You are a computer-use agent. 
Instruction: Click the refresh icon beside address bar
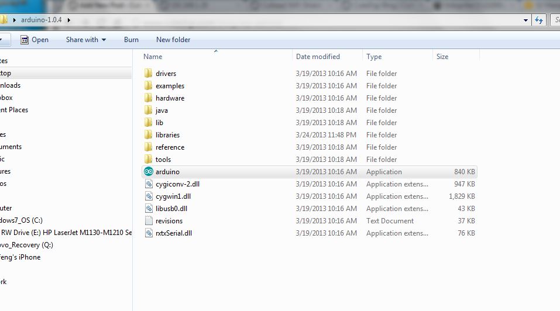click(x=539, y=20)
